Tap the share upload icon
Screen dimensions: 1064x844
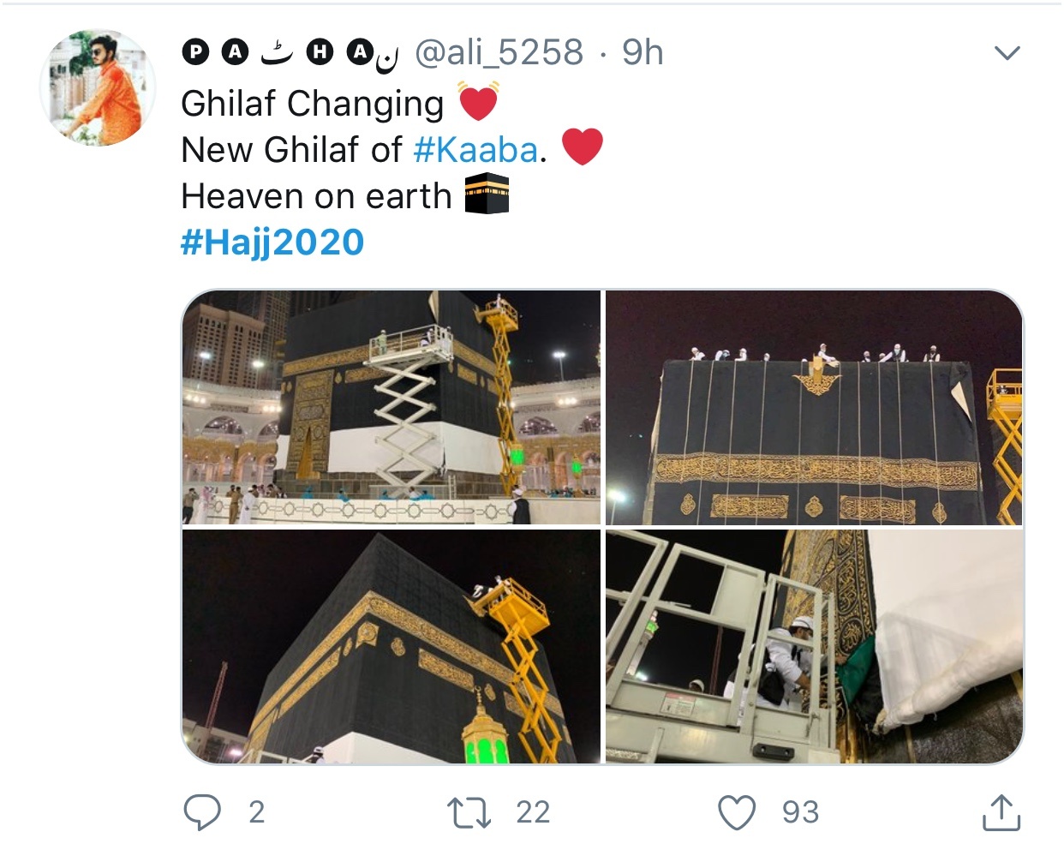coord(1001,812)
